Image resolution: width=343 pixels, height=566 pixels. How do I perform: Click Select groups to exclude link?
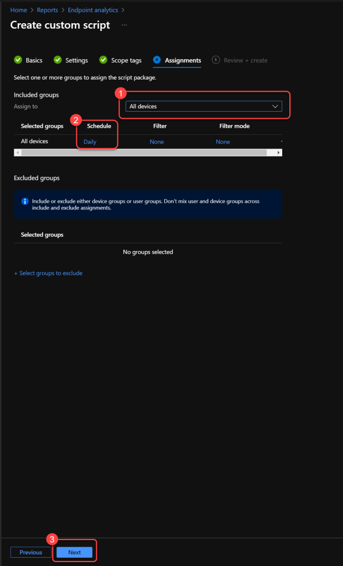pyautogui.click(x=48, y=273)
